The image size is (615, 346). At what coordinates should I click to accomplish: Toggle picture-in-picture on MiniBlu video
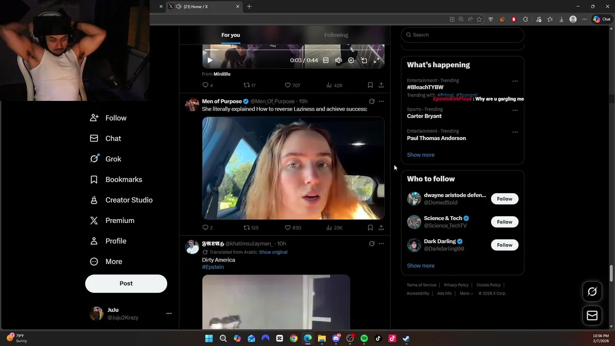click(364, 61)
